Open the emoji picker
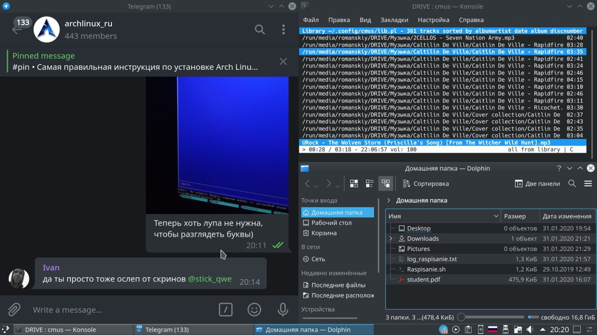Viewport: 597px width, 335px height. point(254,309)
